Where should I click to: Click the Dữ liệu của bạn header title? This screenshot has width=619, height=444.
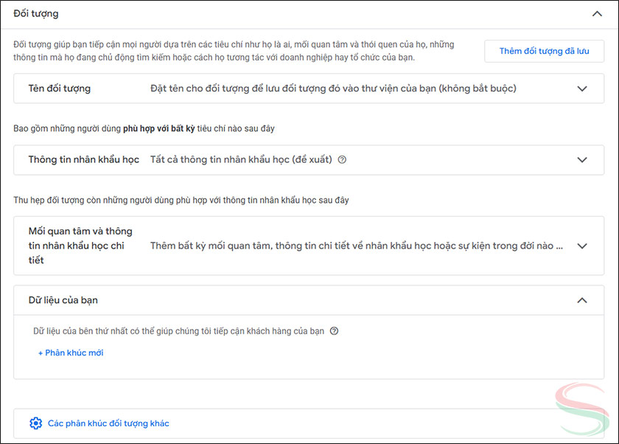tap(63, 300)
